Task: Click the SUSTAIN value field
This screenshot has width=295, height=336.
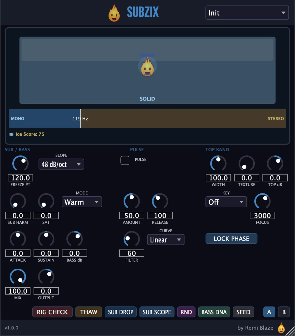Action: click(x=46, y=253)
